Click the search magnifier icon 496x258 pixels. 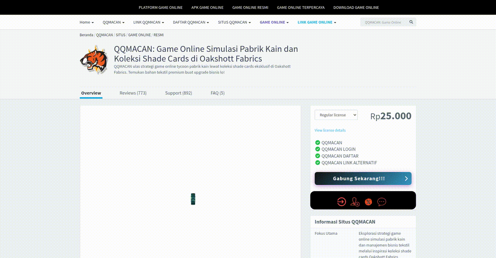tap(411, 22)
